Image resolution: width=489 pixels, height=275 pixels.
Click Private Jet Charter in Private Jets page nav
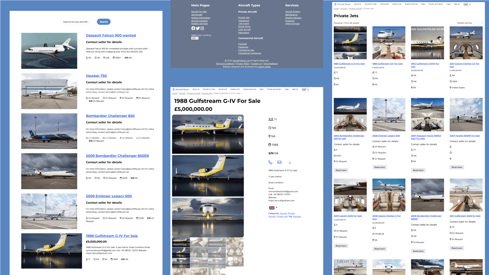coord(436,4)
